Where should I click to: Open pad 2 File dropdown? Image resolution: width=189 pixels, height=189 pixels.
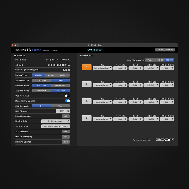(x=102, y=85)
